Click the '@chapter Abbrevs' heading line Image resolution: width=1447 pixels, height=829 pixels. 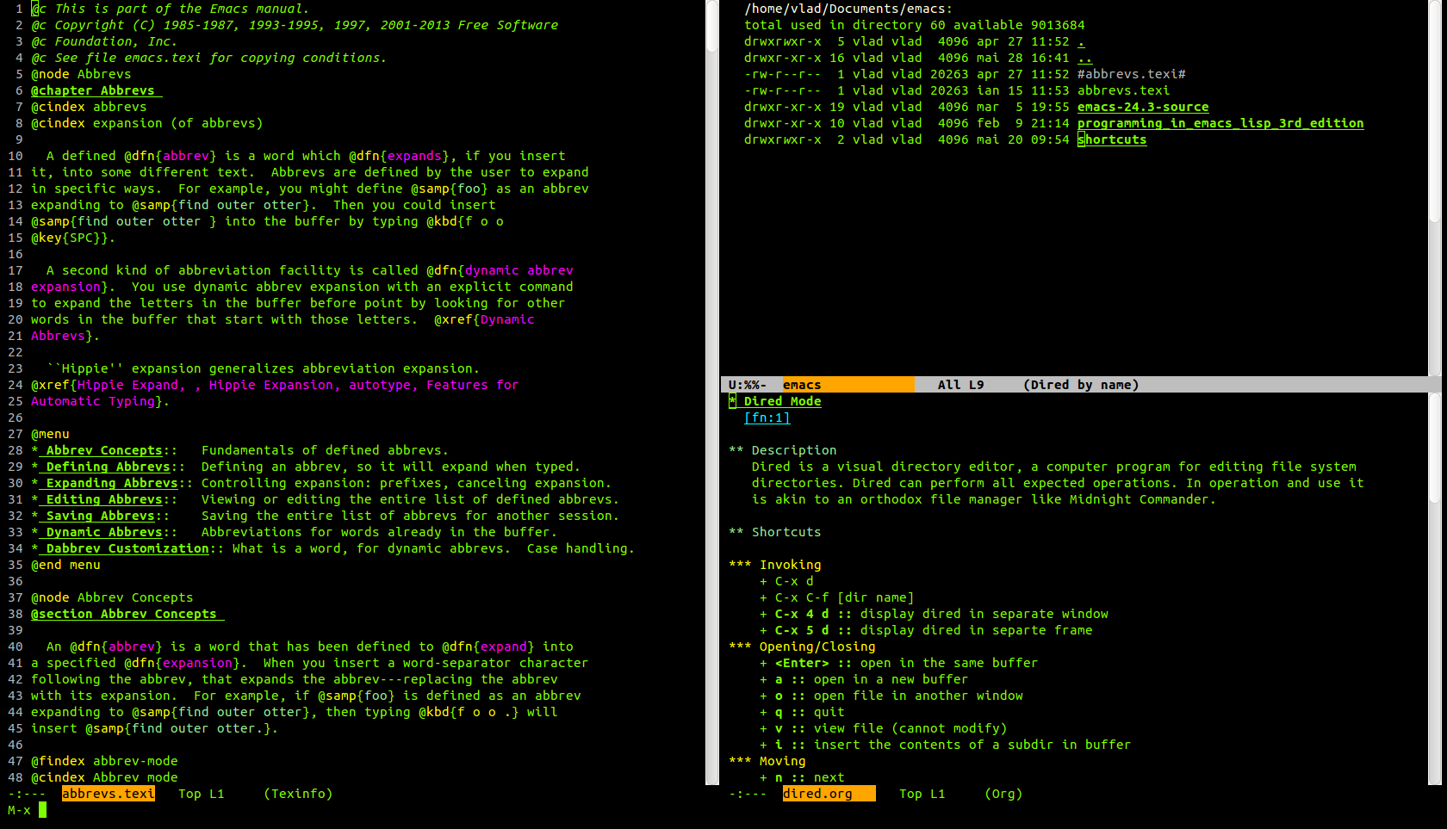[x=96, y=90]
